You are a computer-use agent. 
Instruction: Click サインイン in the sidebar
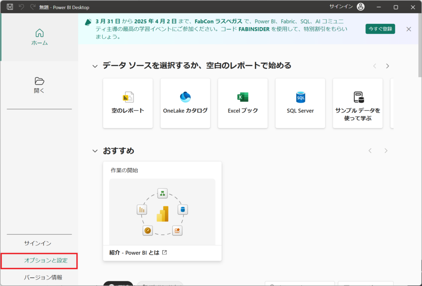(38, 243)
